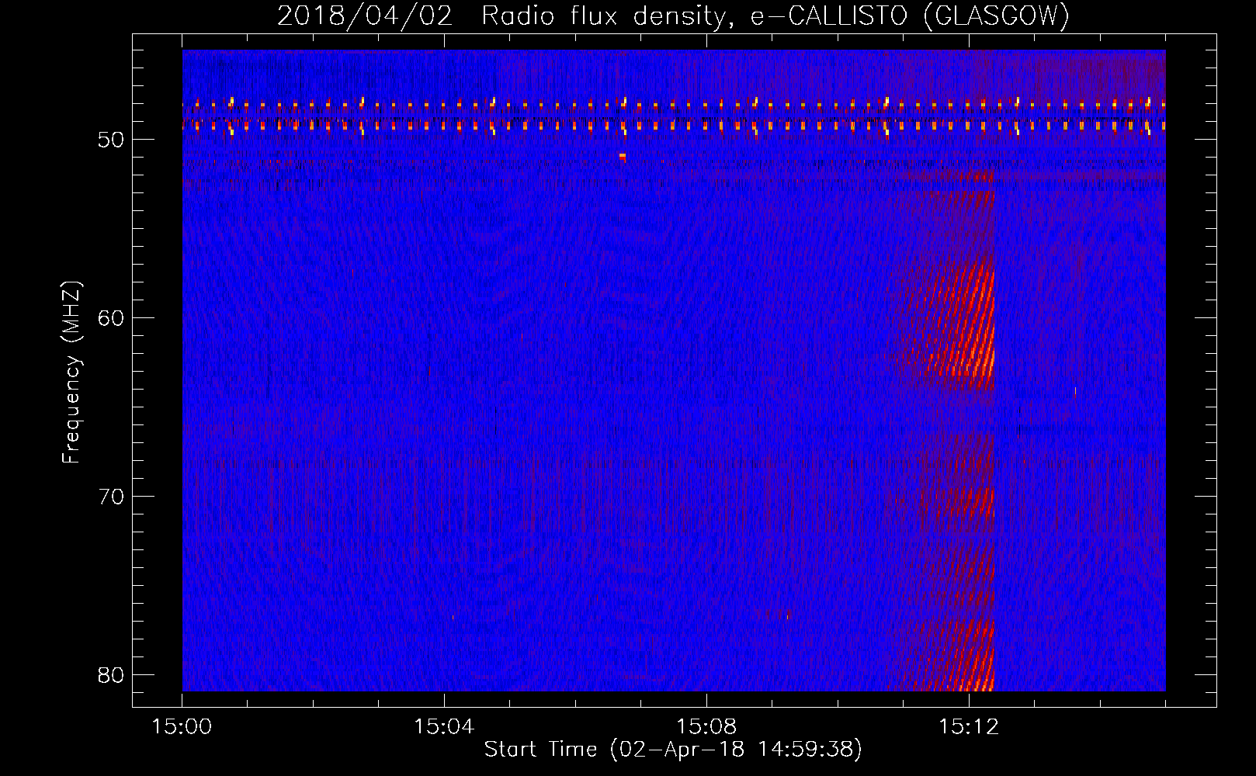
Task: Click the 60 MHz frequency tick label
Action: coord(112,318)
